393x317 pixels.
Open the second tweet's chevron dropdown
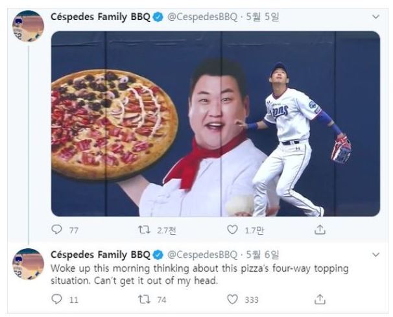tap(375, 255)
